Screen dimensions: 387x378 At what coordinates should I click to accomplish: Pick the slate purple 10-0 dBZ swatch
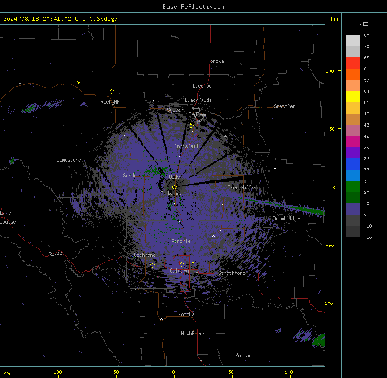tap(353, 209)
